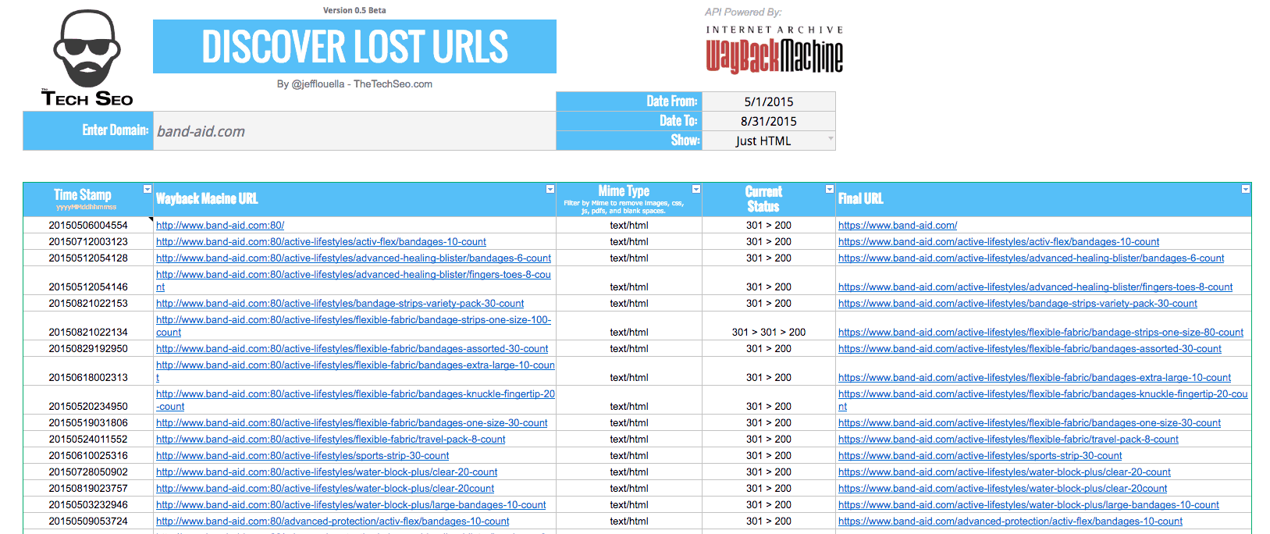Open Wayback link for advanced-healing-blister bandages-6-count

(x=354, y=258)
